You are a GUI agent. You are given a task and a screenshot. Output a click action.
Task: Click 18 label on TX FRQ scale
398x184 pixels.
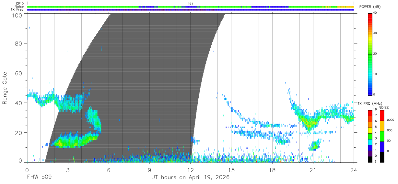tap(375, 110)
